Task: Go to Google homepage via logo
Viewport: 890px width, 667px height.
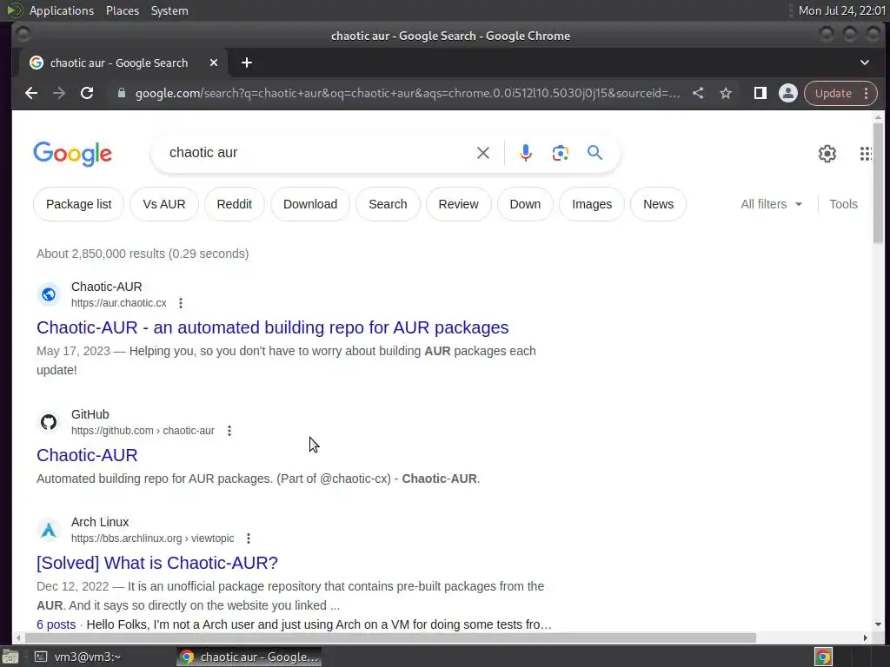Action: [x=73, y=154]
